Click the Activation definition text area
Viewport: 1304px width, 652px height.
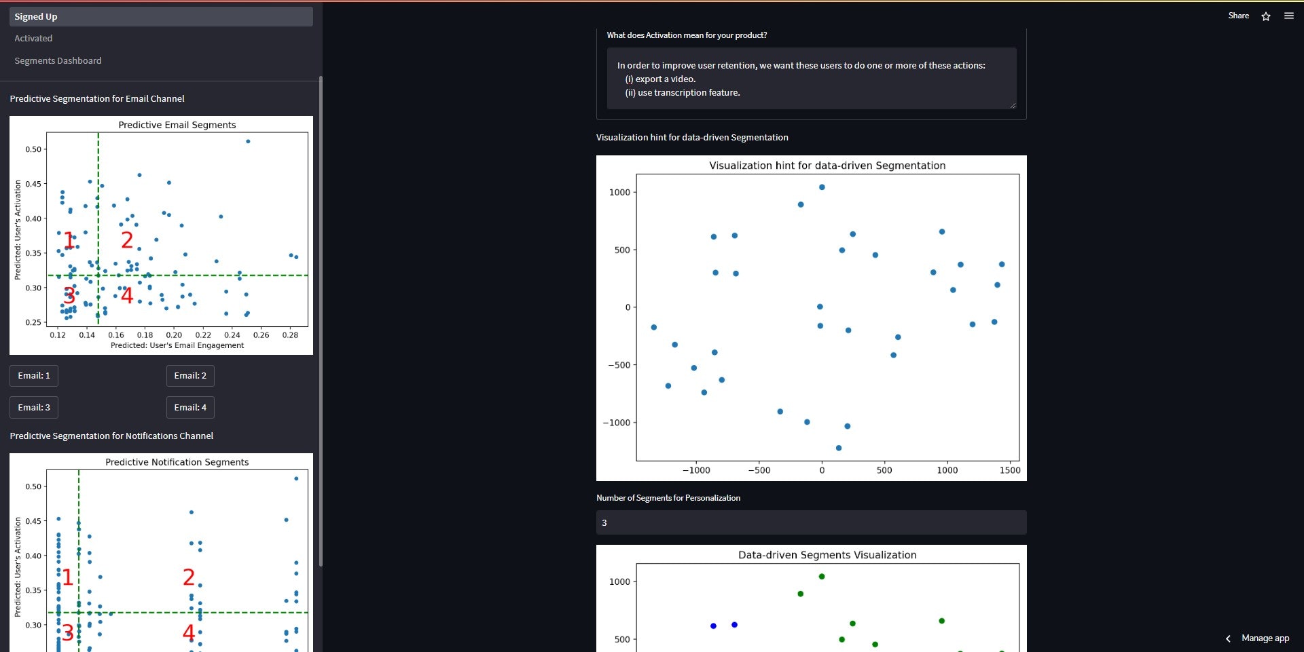pyautogui.click(x=811, y=79)
